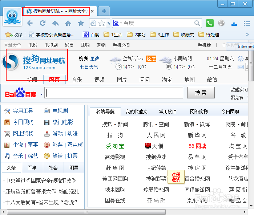This screenshot has width=254, height=215.
Task: Open the 实用工具 tools icon
Action: (7, 111)
